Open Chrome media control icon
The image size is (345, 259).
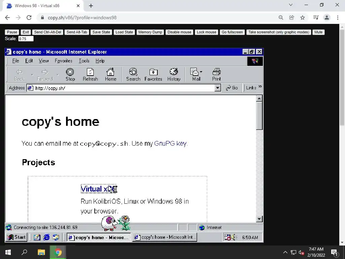pyautogui.click(x=316, y=18)
